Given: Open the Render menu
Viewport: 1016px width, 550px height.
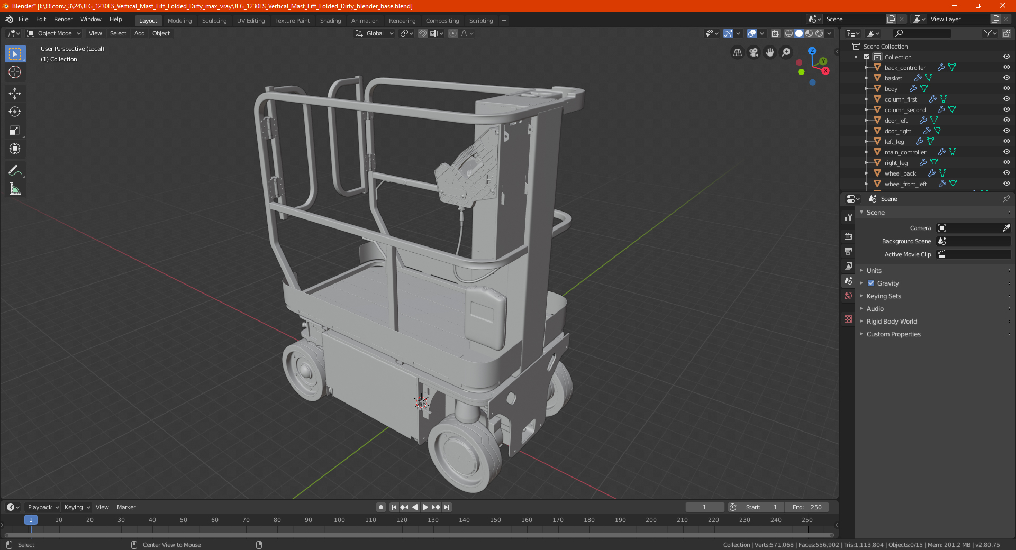Looking at the screenshot, I should coord(63,19).
